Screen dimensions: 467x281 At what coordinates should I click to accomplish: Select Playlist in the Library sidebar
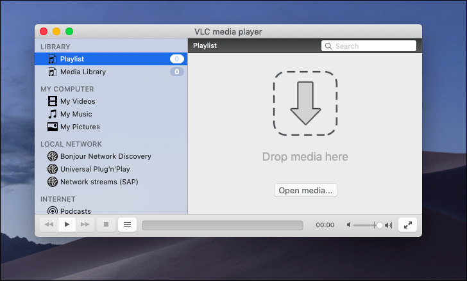click(111, 59)
